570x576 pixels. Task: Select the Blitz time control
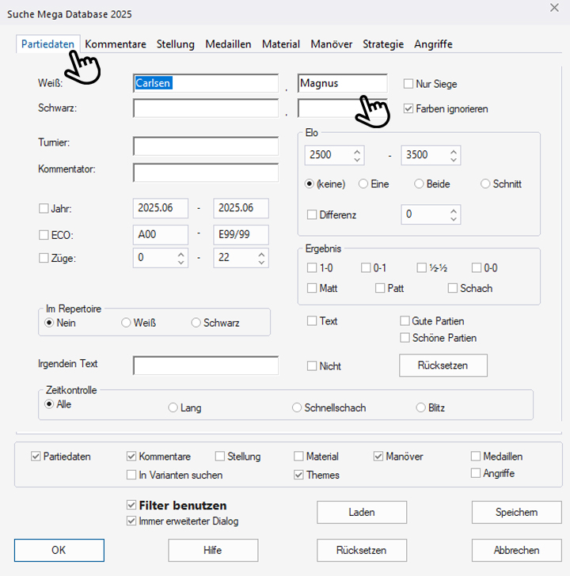coord(421,408)
